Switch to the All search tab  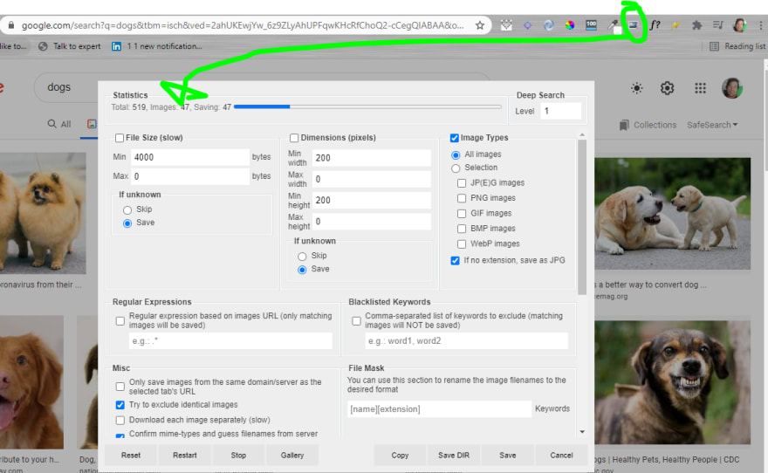[59, 124]
